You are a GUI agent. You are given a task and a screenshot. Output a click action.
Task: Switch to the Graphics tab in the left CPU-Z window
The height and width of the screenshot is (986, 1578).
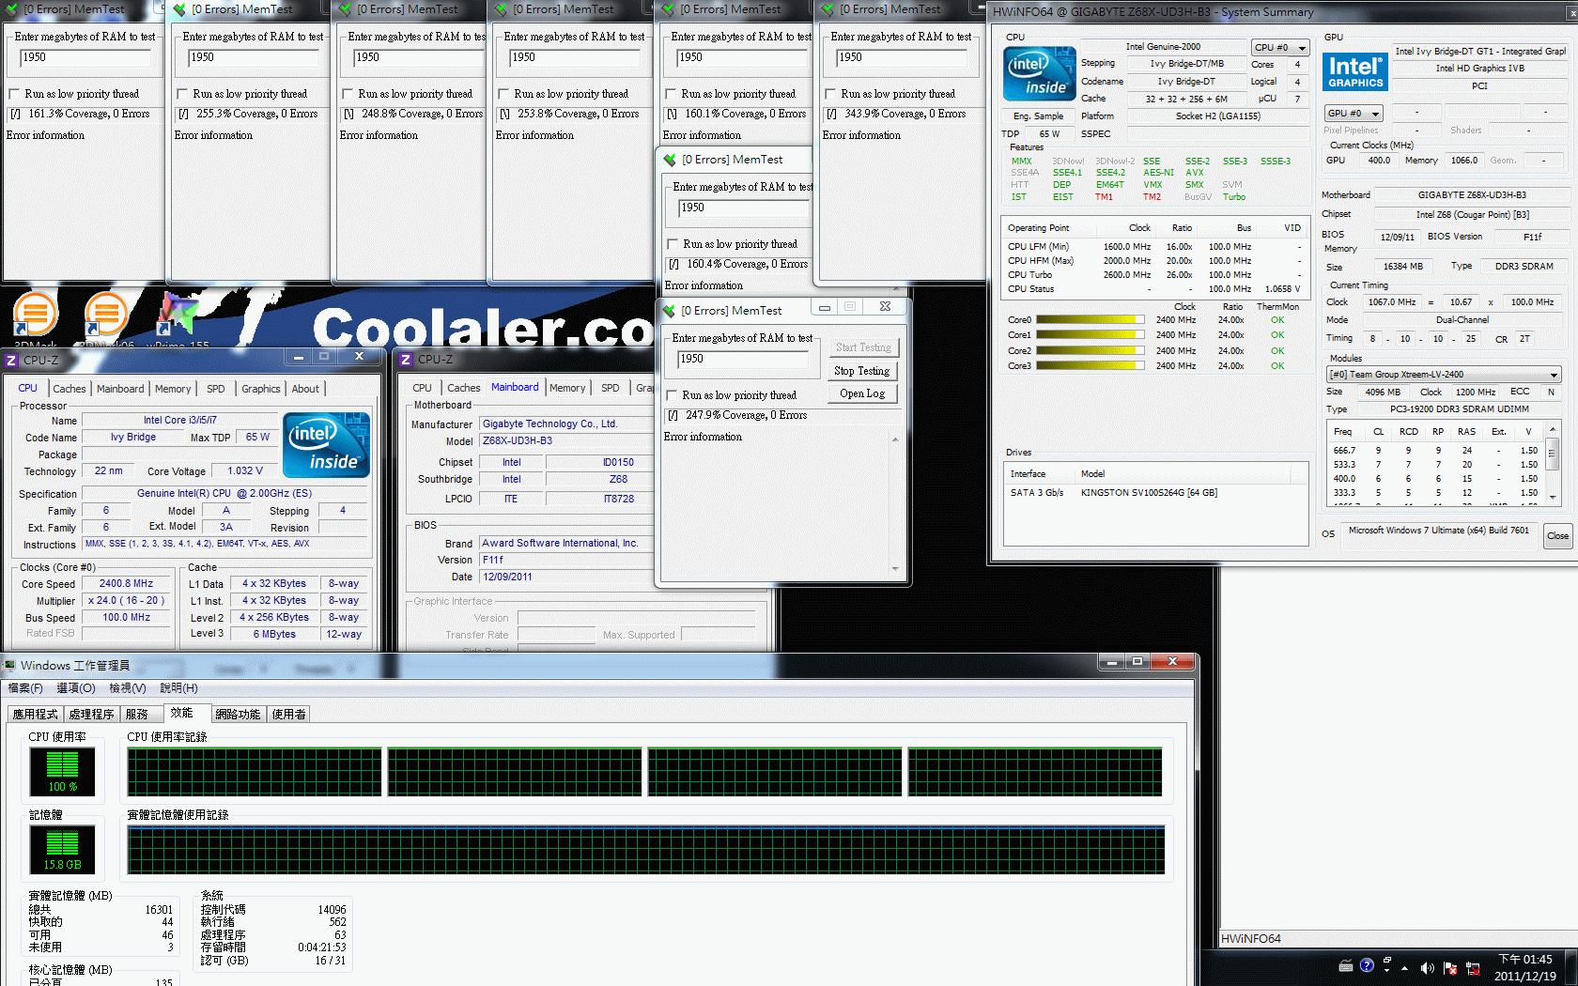[x=261, y=389]
